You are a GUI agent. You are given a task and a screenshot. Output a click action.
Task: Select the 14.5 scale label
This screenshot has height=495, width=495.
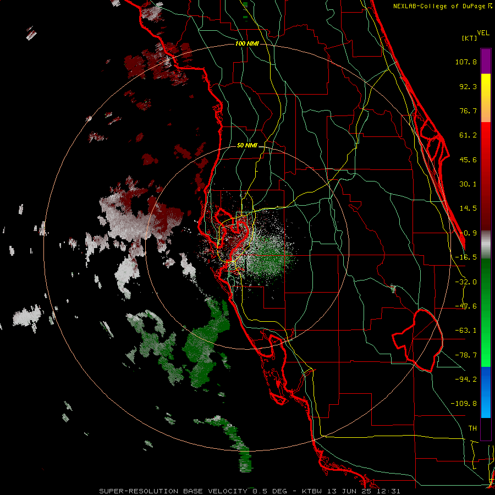click(468, 208)
